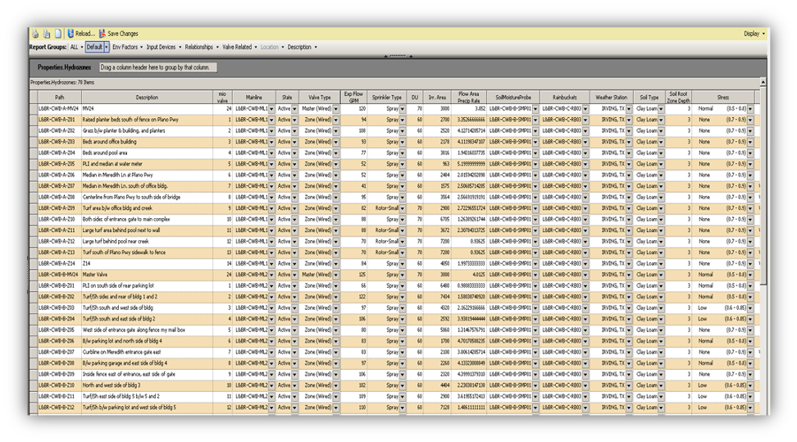Select the ALL report group
The height and width of the screenshot is (442, 797).
75,47
